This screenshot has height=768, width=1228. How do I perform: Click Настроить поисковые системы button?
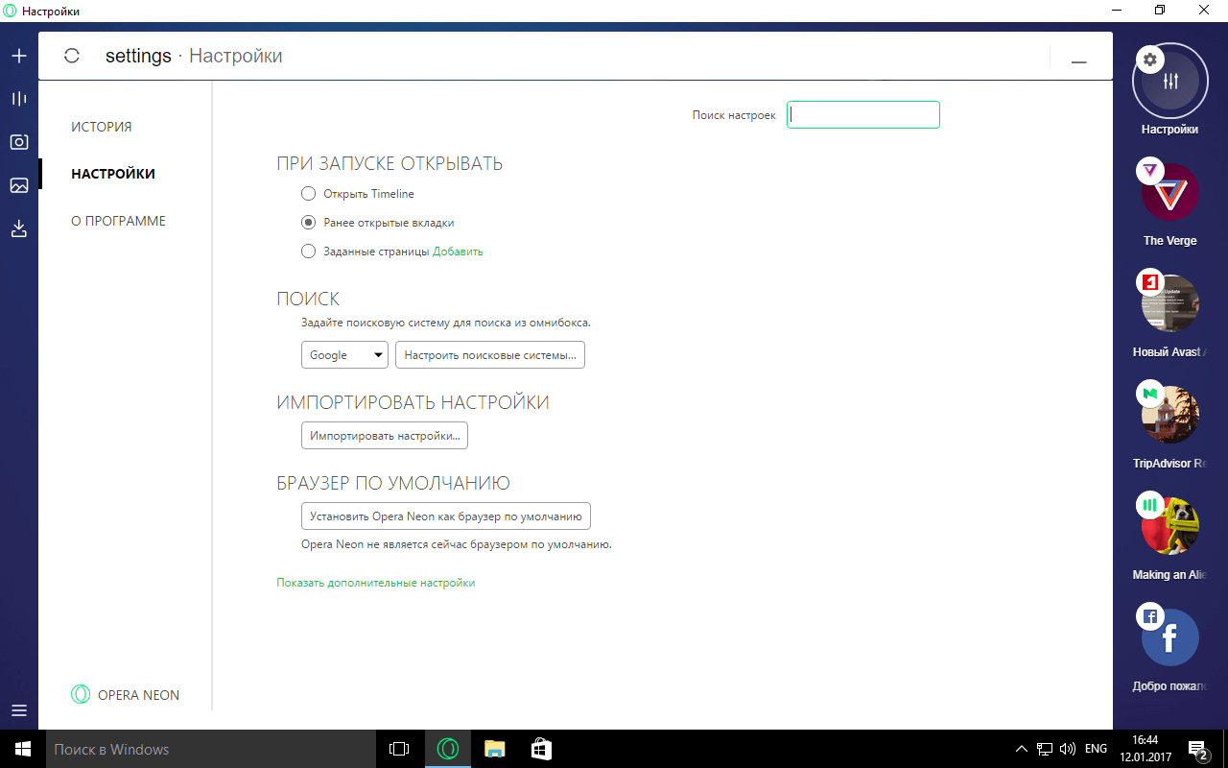(x=490, y=355)
